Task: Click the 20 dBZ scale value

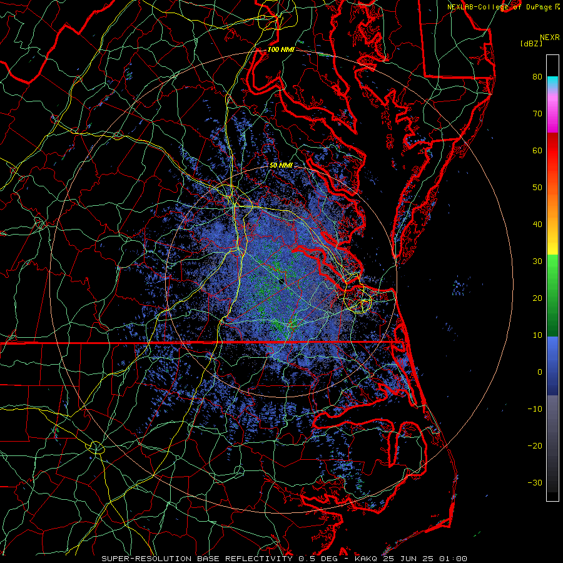Action: click(537, 298)
